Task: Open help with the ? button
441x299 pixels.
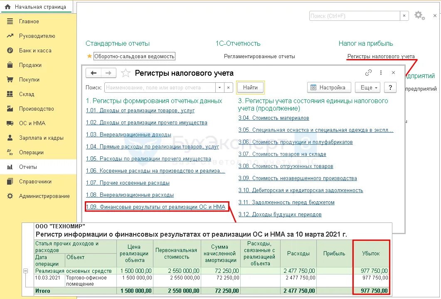Action: [390, 87]
